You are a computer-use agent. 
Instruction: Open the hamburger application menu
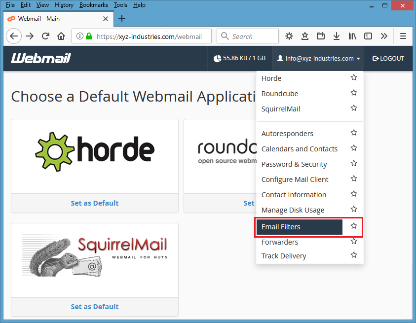click(x=403, y=36)
